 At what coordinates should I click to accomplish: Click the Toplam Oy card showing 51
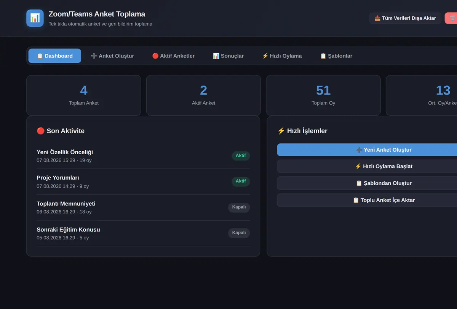click(x=323, y=95)
